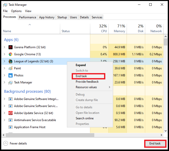169x151 pixels.
Task: Sort by the Network column header
Action: click(154, 29)
